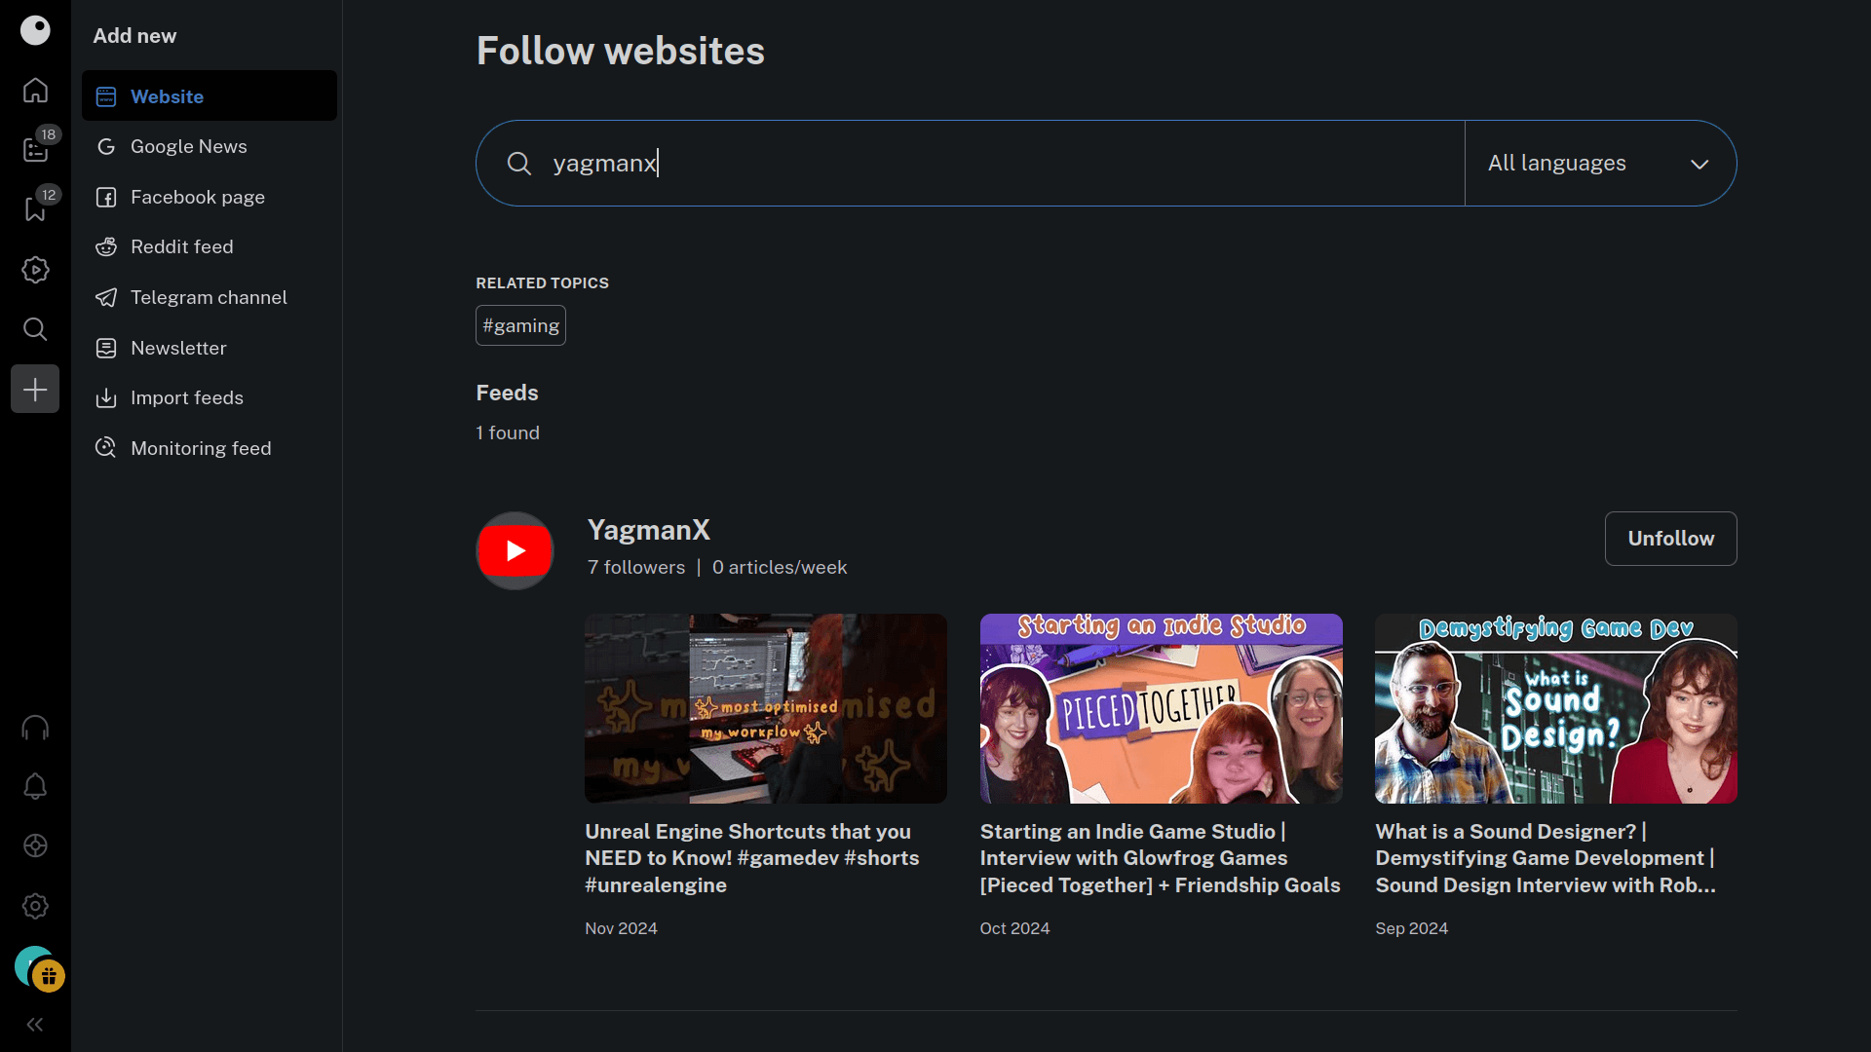Open What is a Sound Designer title
This screenshot has height=1052, width=1871.
coord(1546,858)
